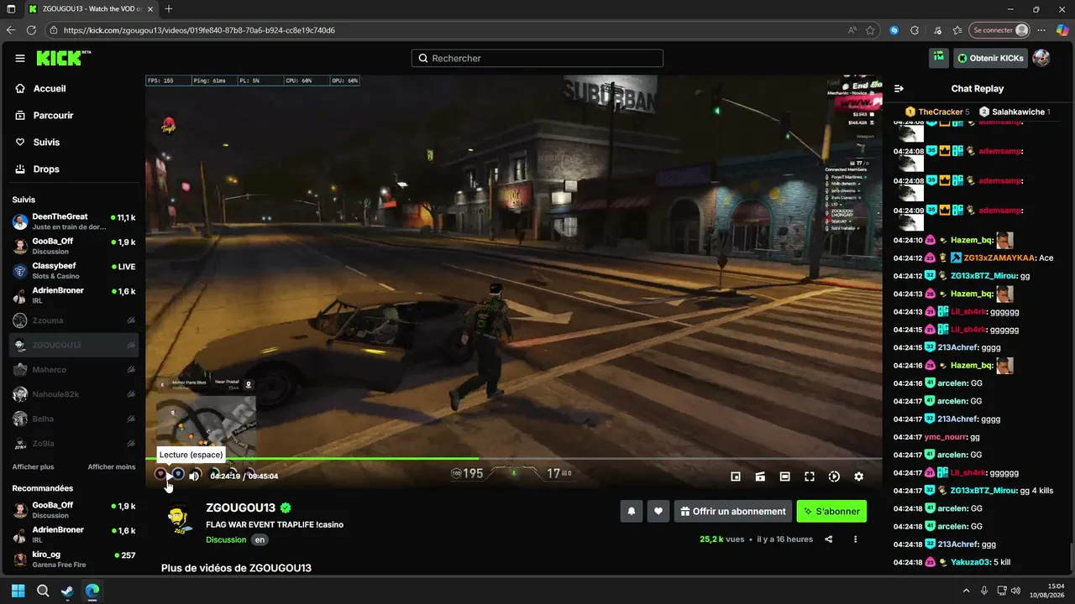Mute the video volume
Viewport: 1075px width, 604px height.
click(195, 476)
